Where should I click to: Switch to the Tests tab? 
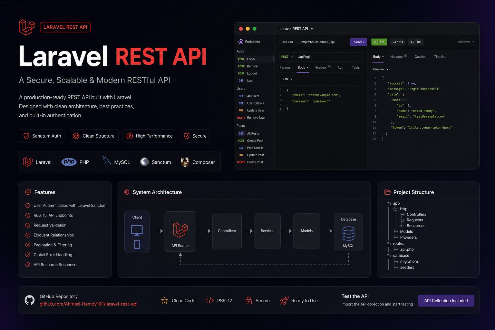tap(356, 68)
